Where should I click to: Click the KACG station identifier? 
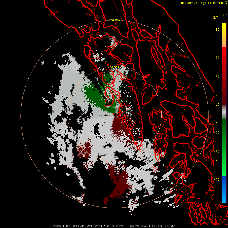[x=135, y=226]
